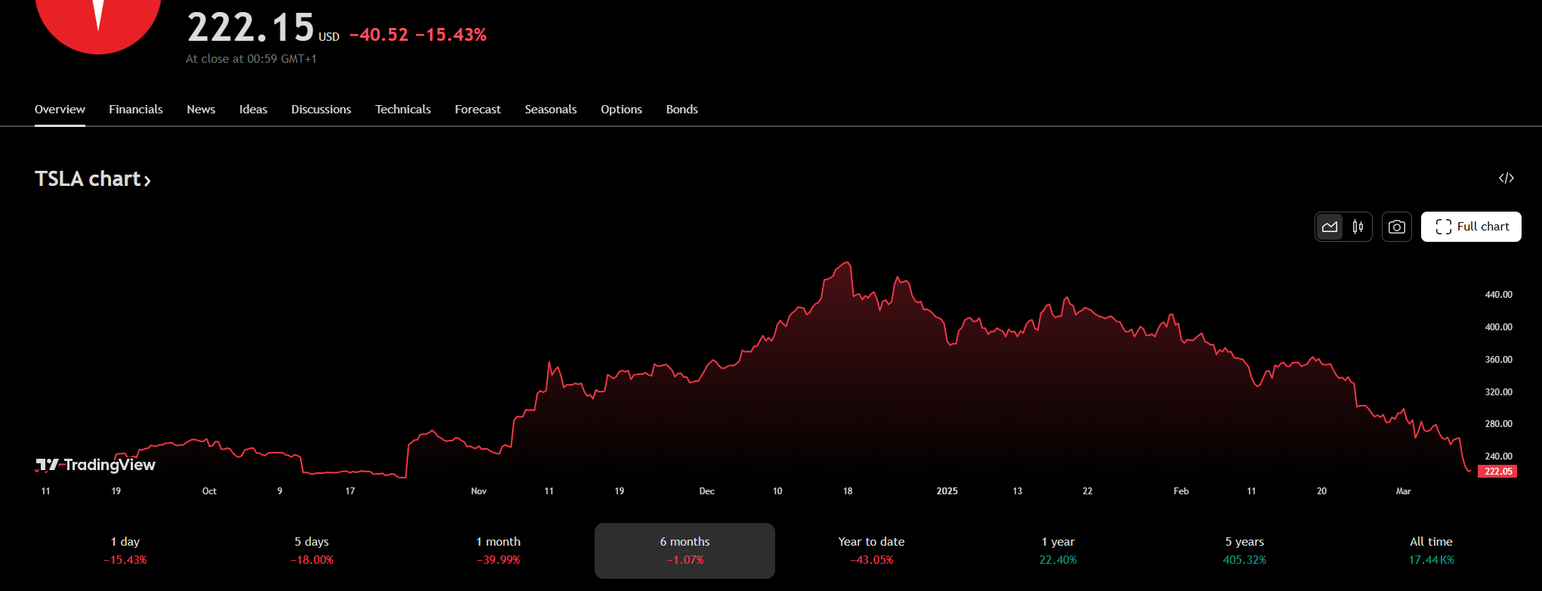Select the area chart style icon
The image size is (1542, 591).
(x=1330, y=227)
